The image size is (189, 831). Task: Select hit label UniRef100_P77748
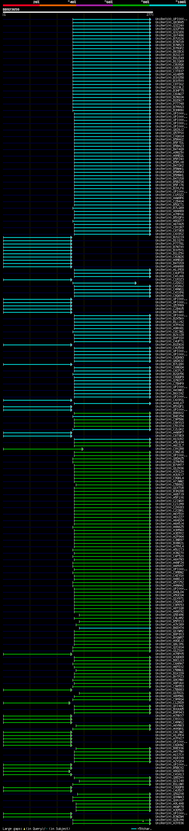click(x=170, y=104)
